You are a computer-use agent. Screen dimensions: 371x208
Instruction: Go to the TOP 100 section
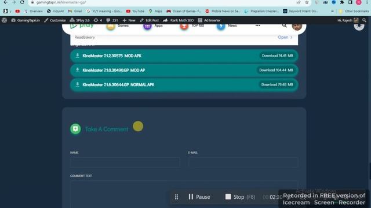pyautogui.click(x=192, y=26)
